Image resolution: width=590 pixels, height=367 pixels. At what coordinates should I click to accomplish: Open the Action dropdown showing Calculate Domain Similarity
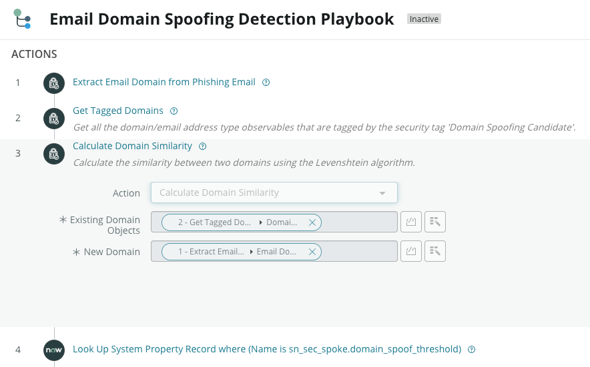tap(274, 192)
